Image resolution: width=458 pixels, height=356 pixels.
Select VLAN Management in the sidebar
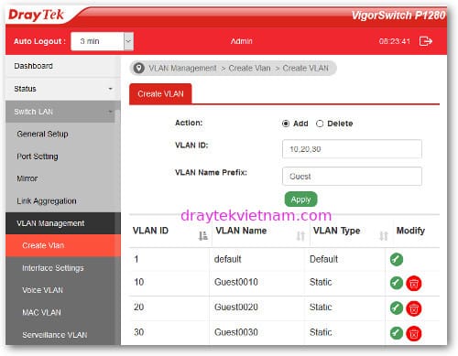point(63,223)
